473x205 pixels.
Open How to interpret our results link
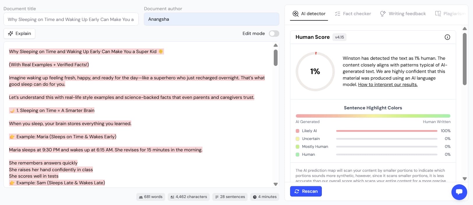click(x=388, y=85)
